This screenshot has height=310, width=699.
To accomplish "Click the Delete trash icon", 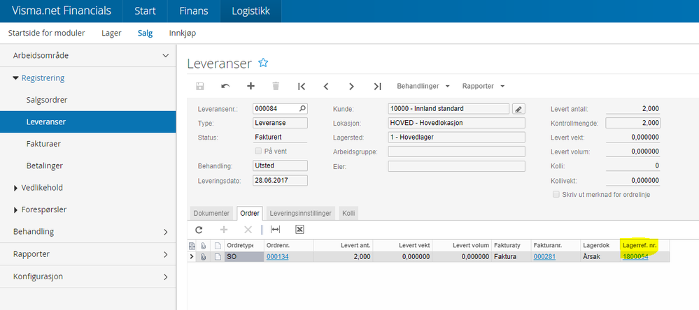I will pos(276,87).
